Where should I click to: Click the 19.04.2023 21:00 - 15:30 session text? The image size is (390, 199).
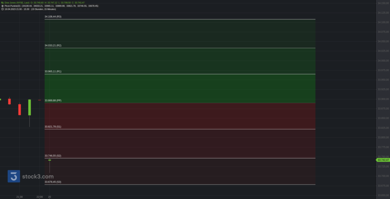point(17,9)
